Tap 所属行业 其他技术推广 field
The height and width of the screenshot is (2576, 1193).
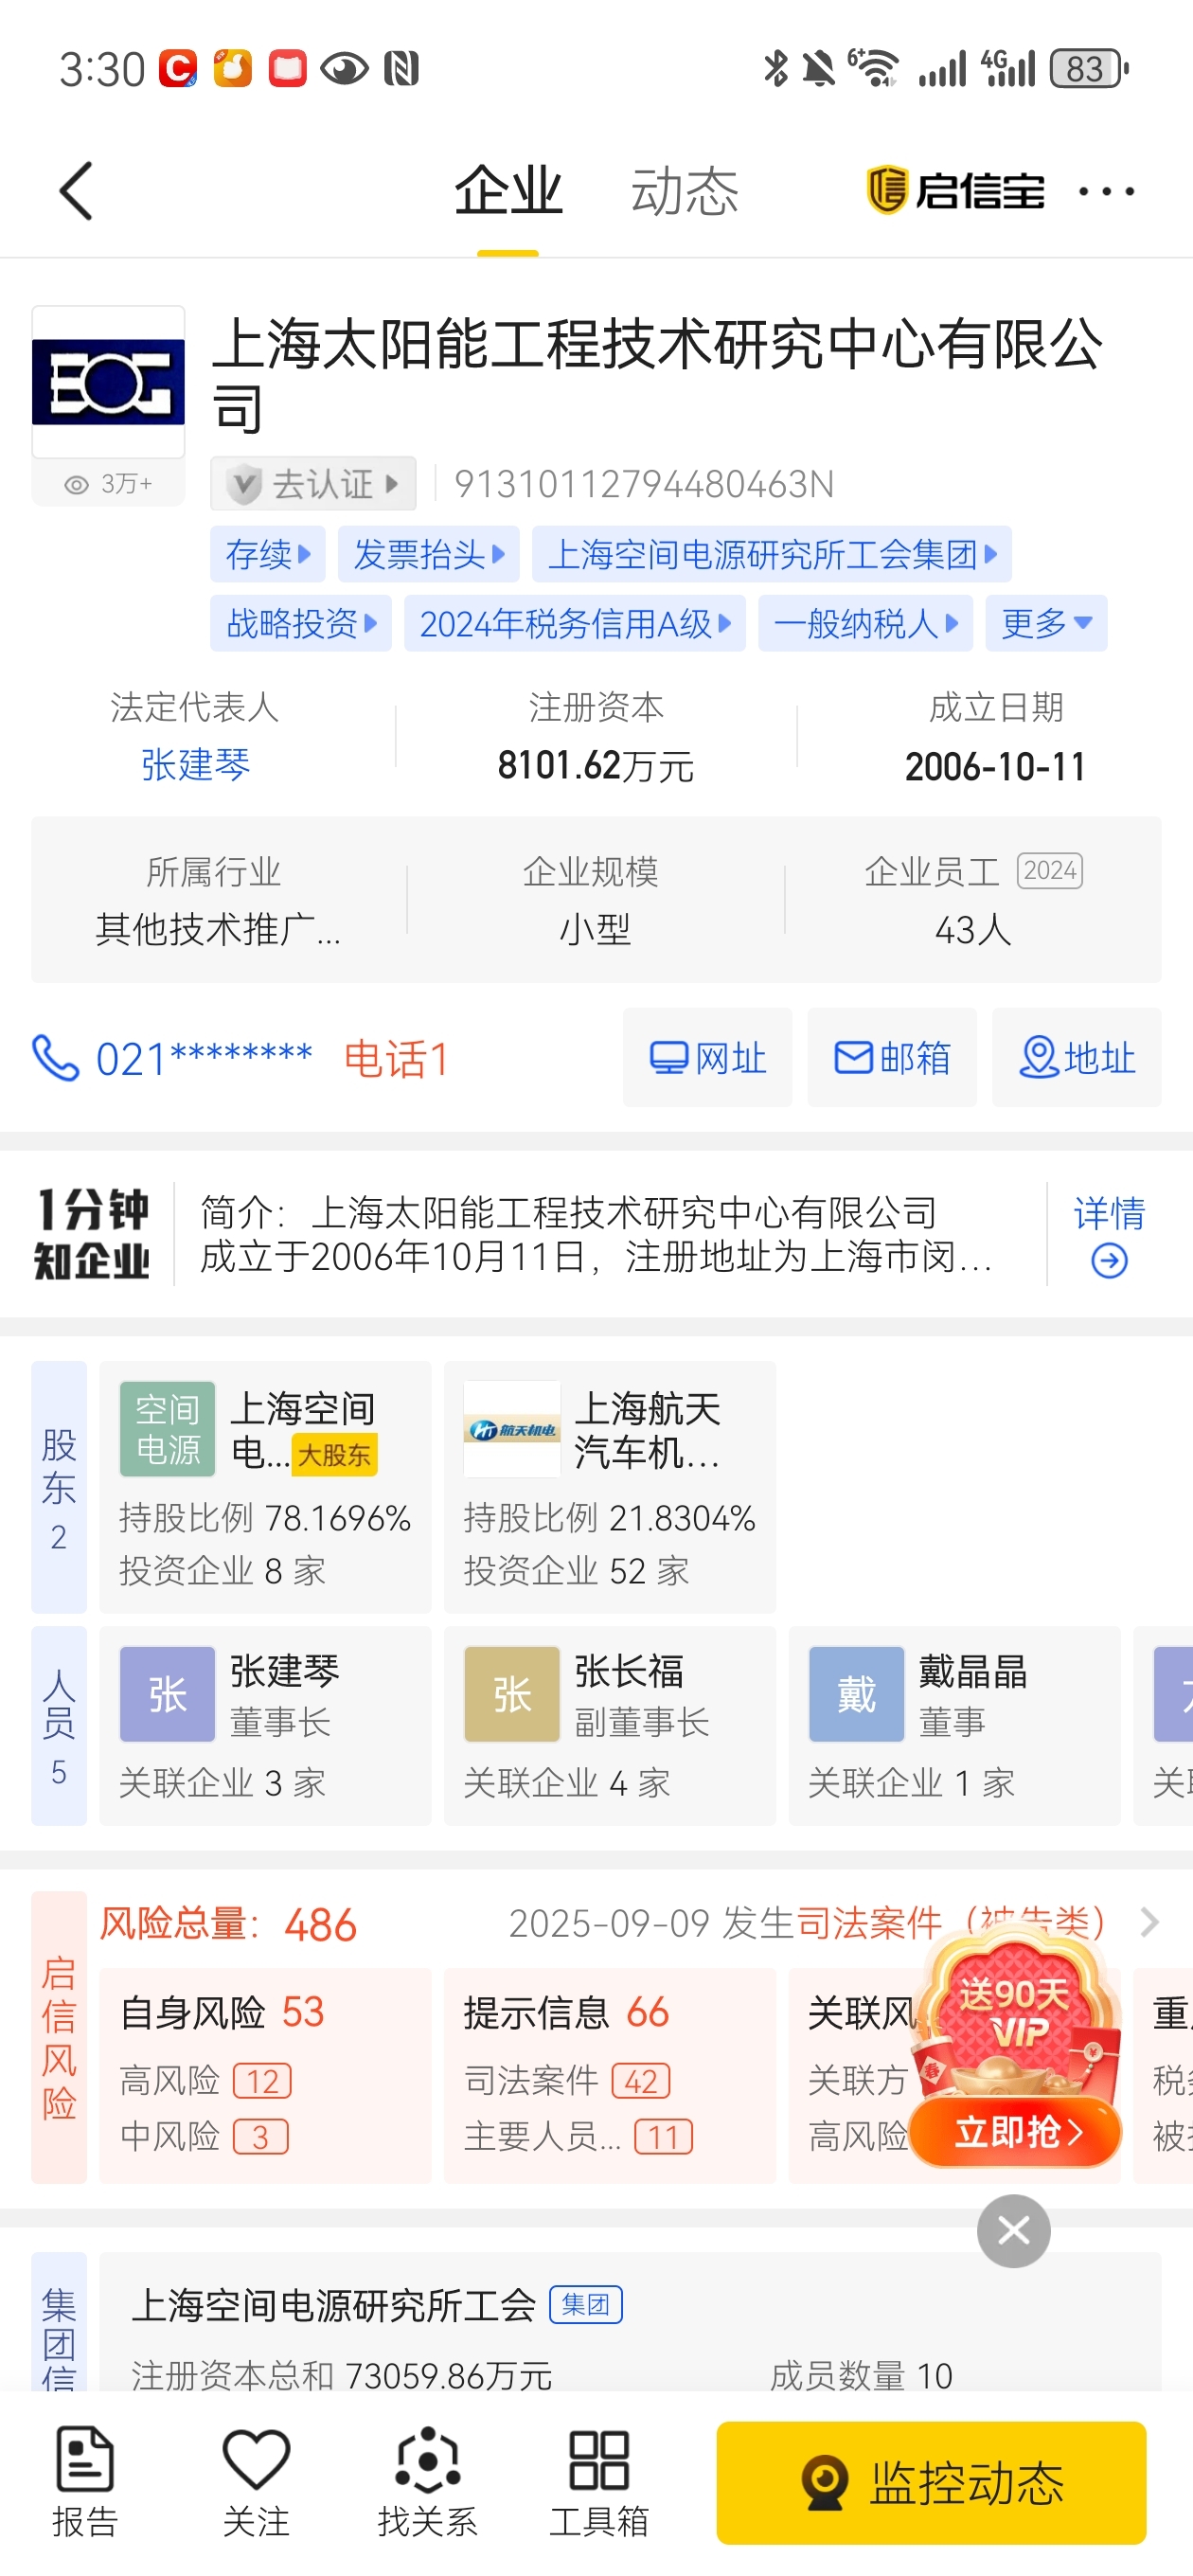tap(218, 900)
